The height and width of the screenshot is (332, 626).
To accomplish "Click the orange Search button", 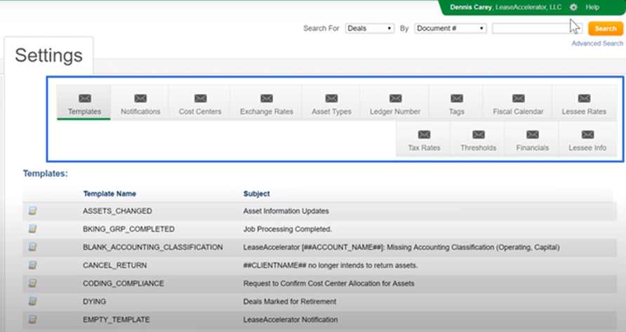I will (x=605, y=28).
